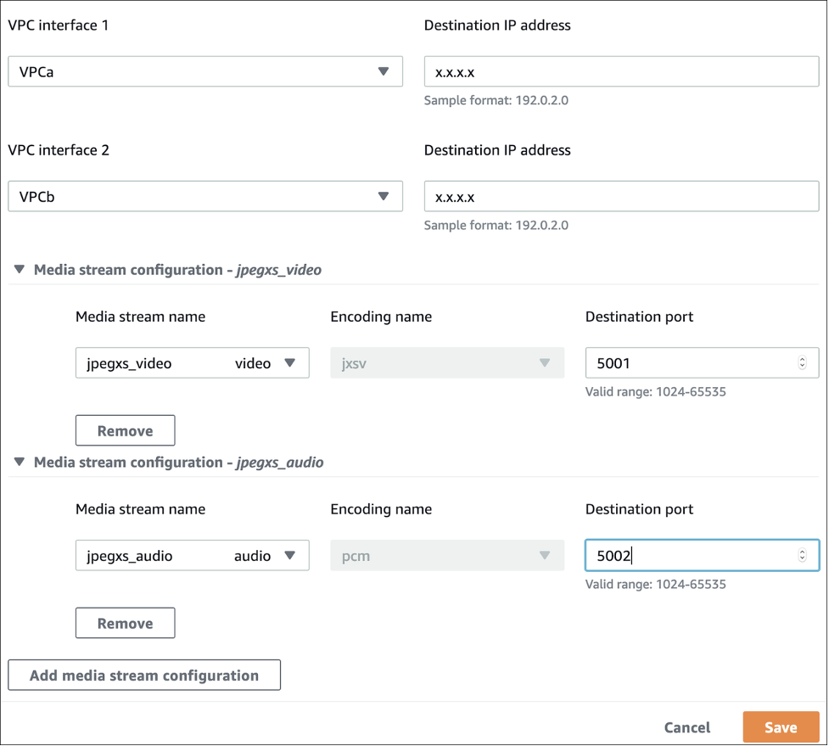Cancel the output configuration changes
Image resolution: width=829 pixels, height=746 pixels.
click(687, 727)
